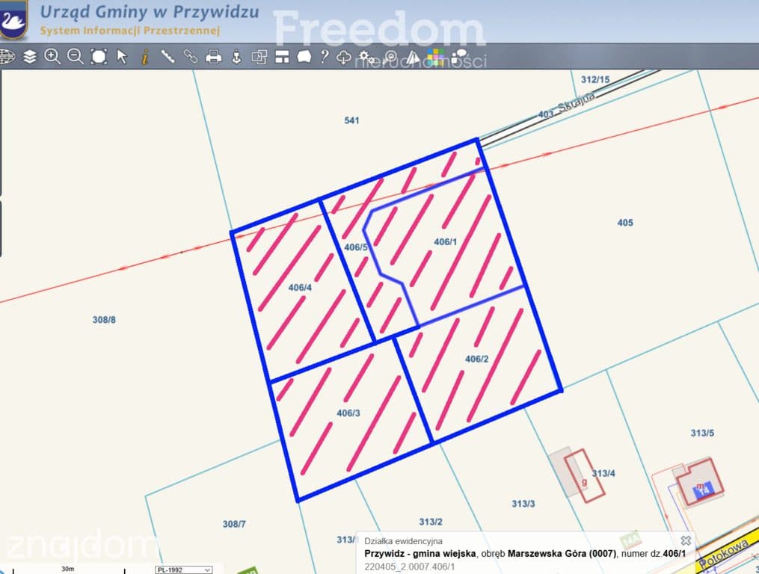Click the Urząd Gminy w Przywidzu title
The height and width of the screenshot is (574, 759).
point(149,12)
